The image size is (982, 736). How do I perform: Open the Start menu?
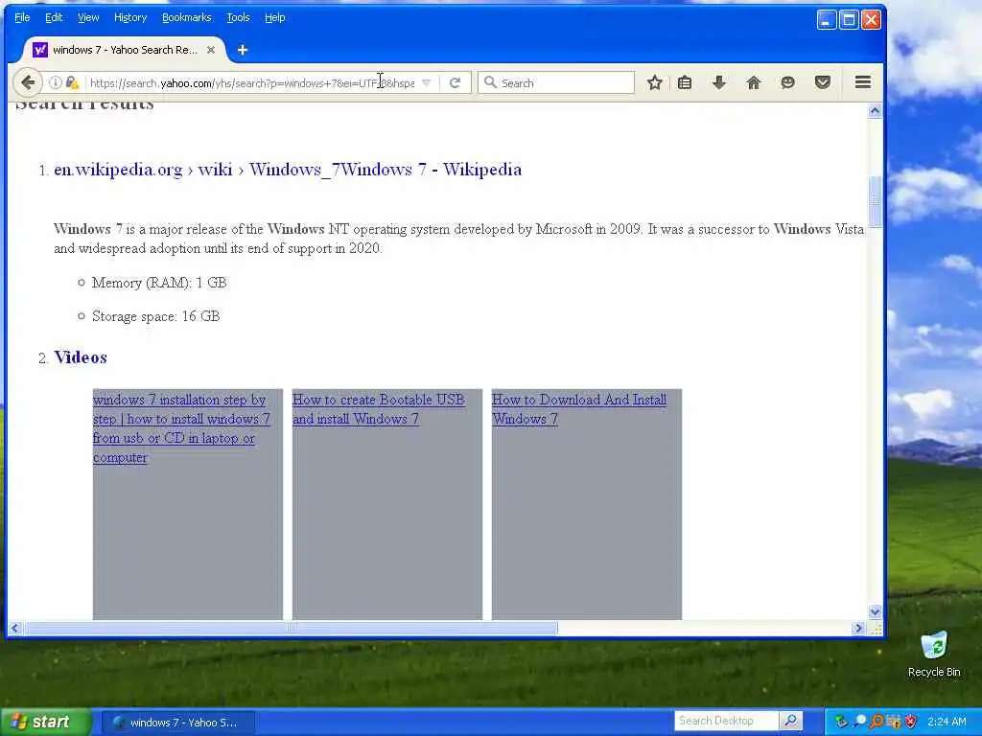coord(45,722)
